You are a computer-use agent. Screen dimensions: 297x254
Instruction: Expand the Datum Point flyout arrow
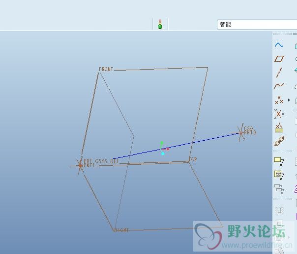click(x=289, y=100)
